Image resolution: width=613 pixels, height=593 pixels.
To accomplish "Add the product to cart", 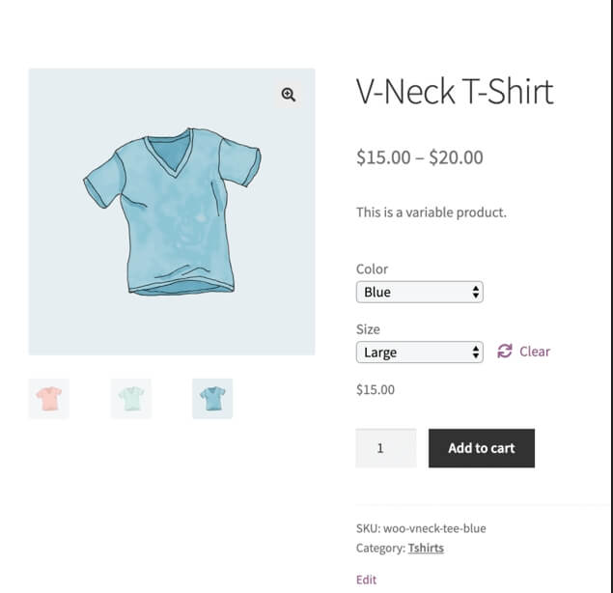I will pyautogui.click(x=482, y=448).
